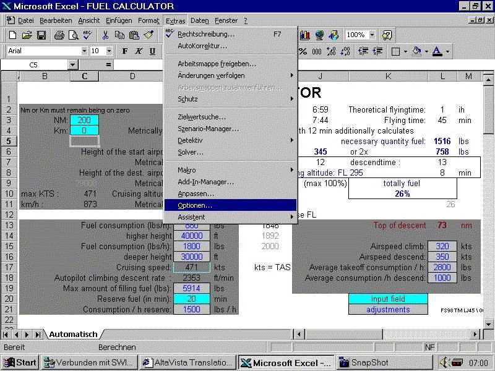Select Optionen... in Extras menu
The width and height of the screenshot is (495, 371).
click(230, 205)
